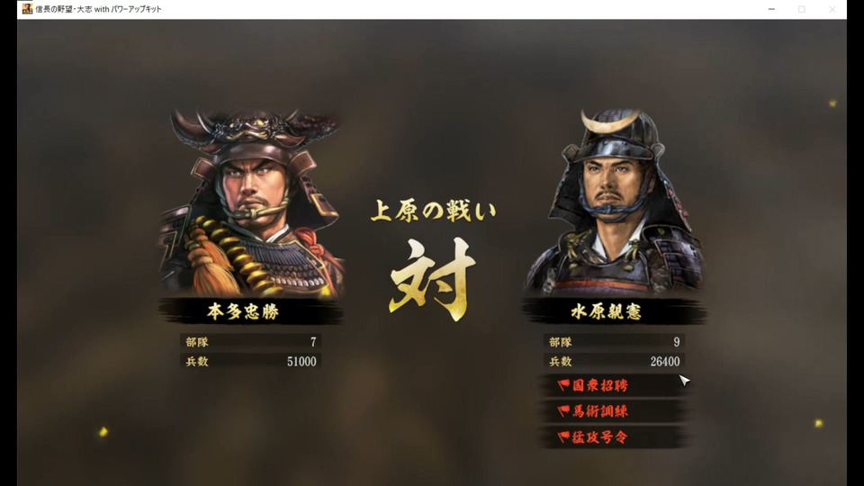Click the maximize button in the title bar

pyautogui.click(x=802, y=9)
